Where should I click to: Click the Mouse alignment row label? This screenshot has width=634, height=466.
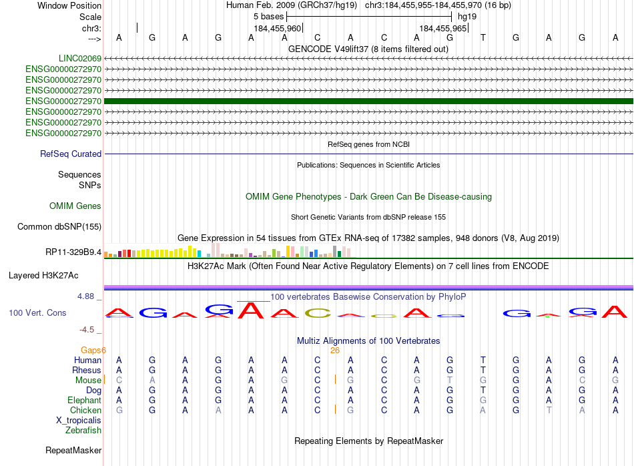pyautogui.click(x=88, y=381)
